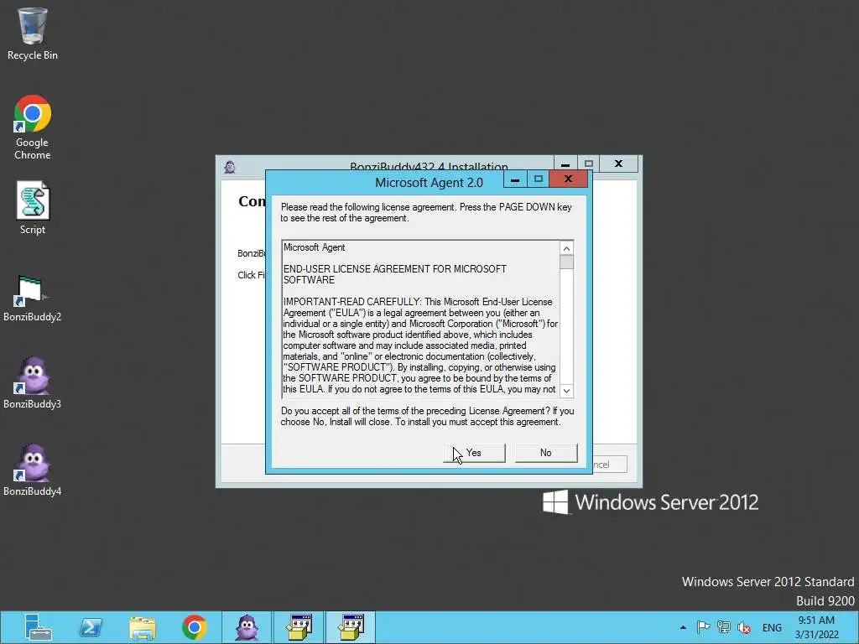Maximize the Microsoft Agent 2.0 dialog
Image resolution: width=859 pixels, height=644 pixels.
[538, 179]
